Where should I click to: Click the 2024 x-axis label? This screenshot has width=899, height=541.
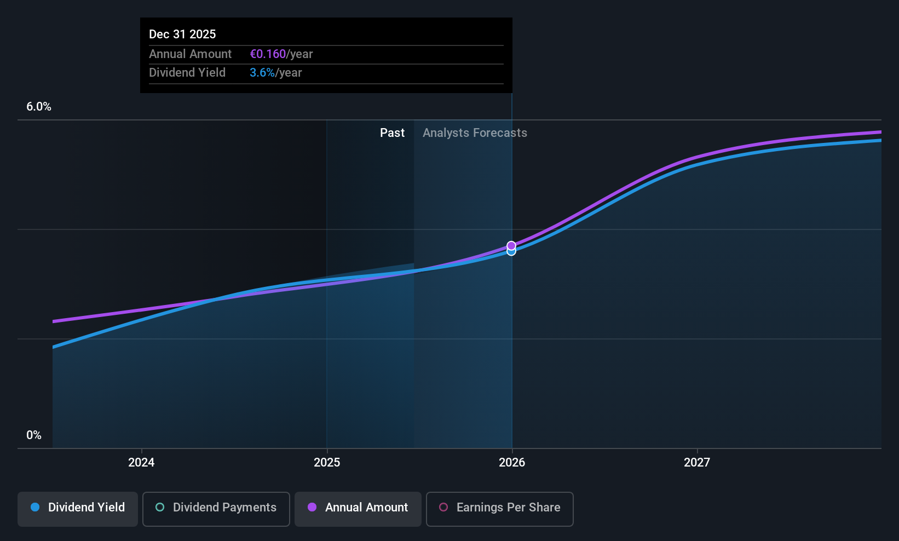click(x=141, y=462)
